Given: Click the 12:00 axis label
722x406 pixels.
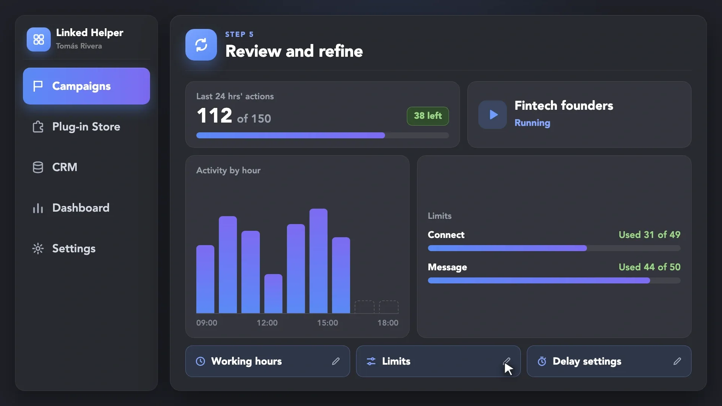Looking at the screenshot, I should 267,323.
